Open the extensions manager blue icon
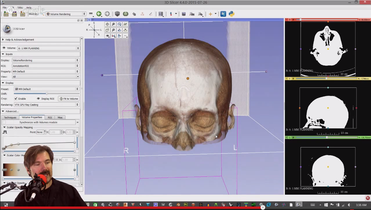The image size is (371, 210). (x=223, y=14)
